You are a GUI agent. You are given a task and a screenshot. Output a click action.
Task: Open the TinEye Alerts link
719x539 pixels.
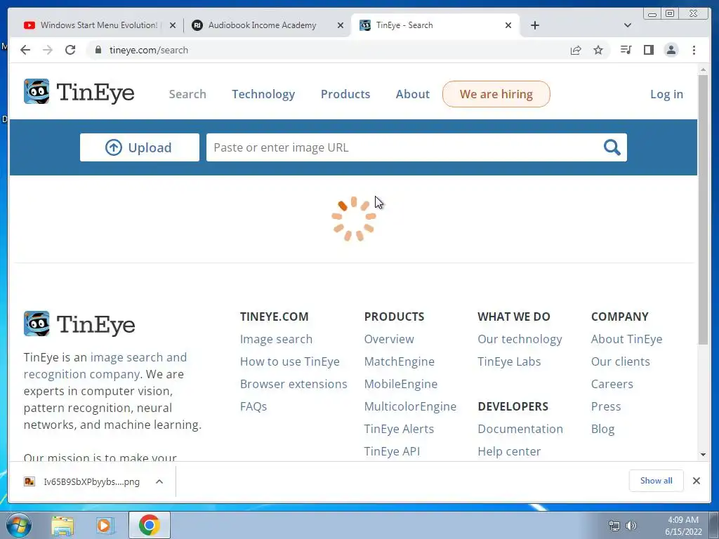coord(399,429)
